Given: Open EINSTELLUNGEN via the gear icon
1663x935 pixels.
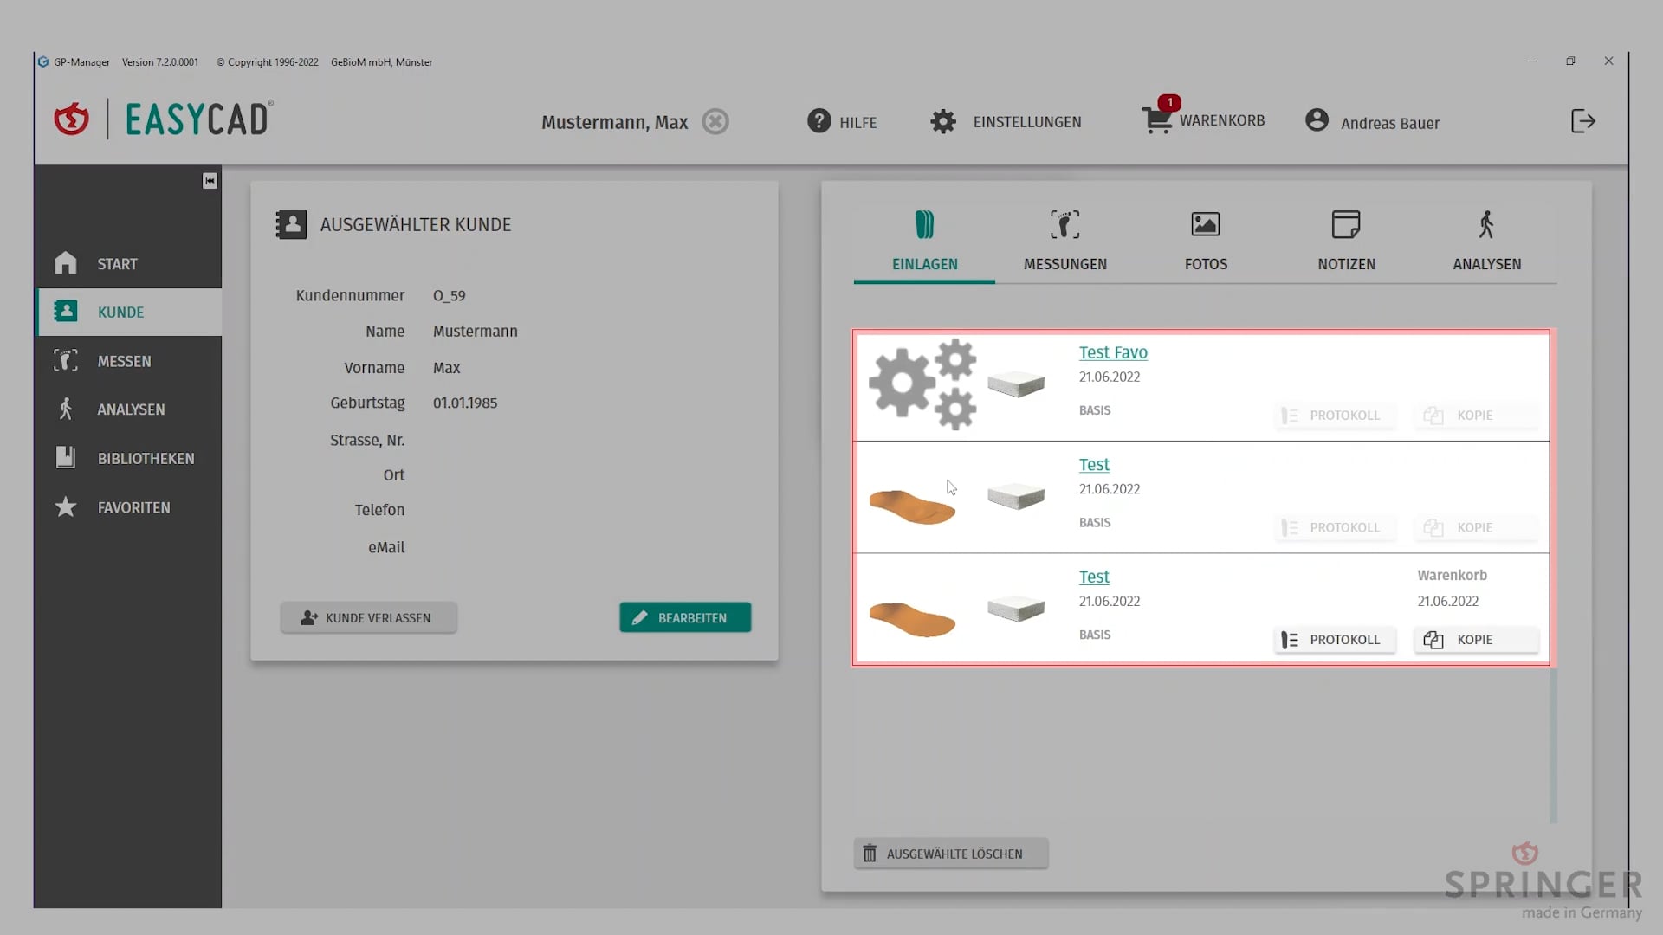Looking at the screenshot, I should tap(943, 121).
